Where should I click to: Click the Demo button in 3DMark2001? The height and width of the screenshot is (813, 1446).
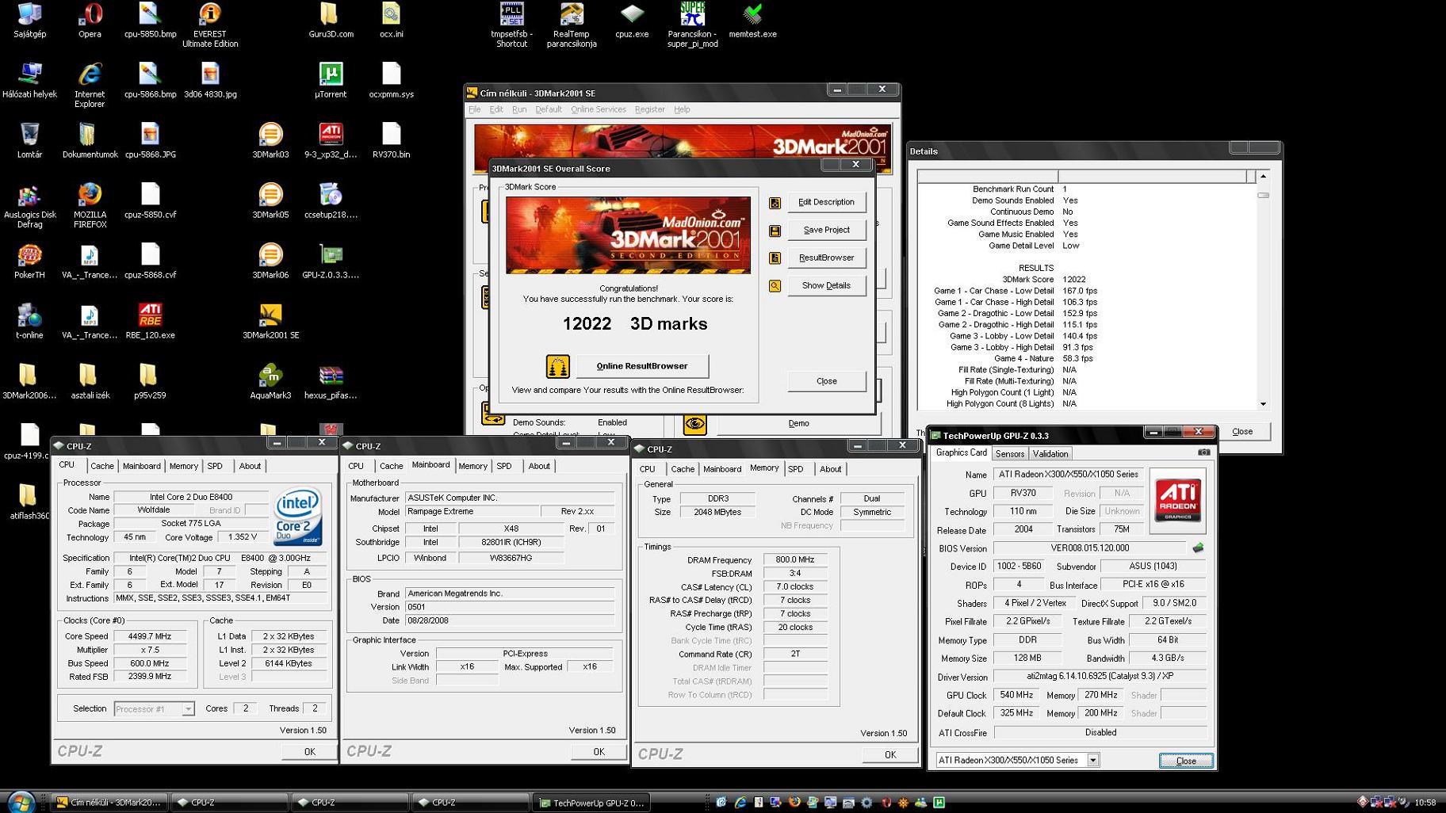pos(798,423)
